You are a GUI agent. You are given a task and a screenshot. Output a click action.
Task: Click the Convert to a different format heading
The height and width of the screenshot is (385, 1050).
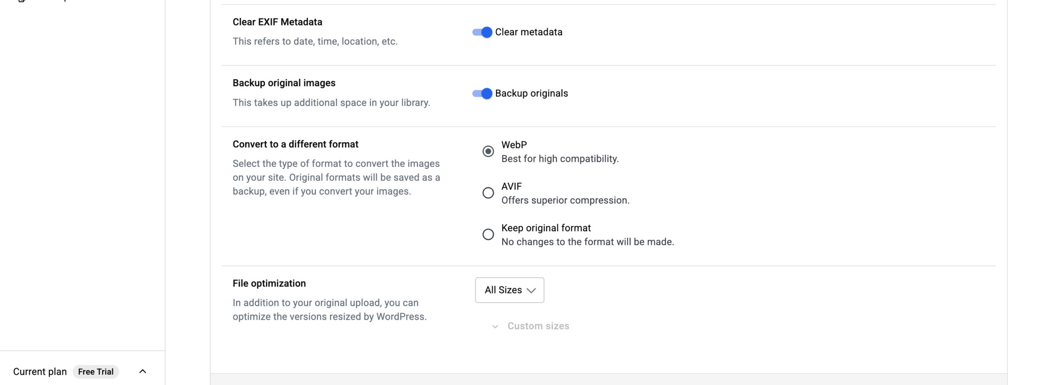295,144
